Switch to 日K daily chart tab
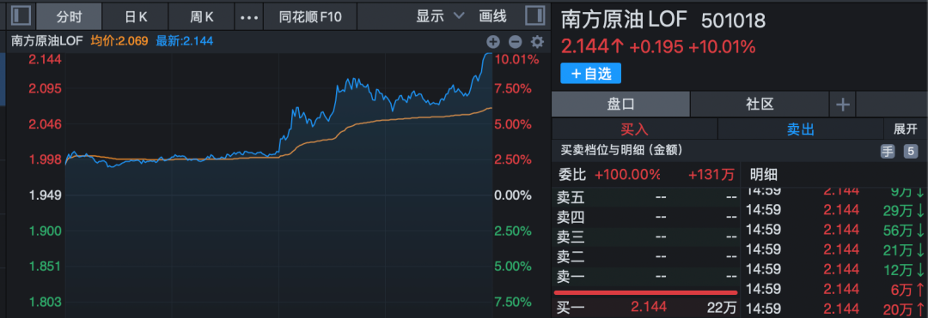928x318 pixels. coord(136,16)
